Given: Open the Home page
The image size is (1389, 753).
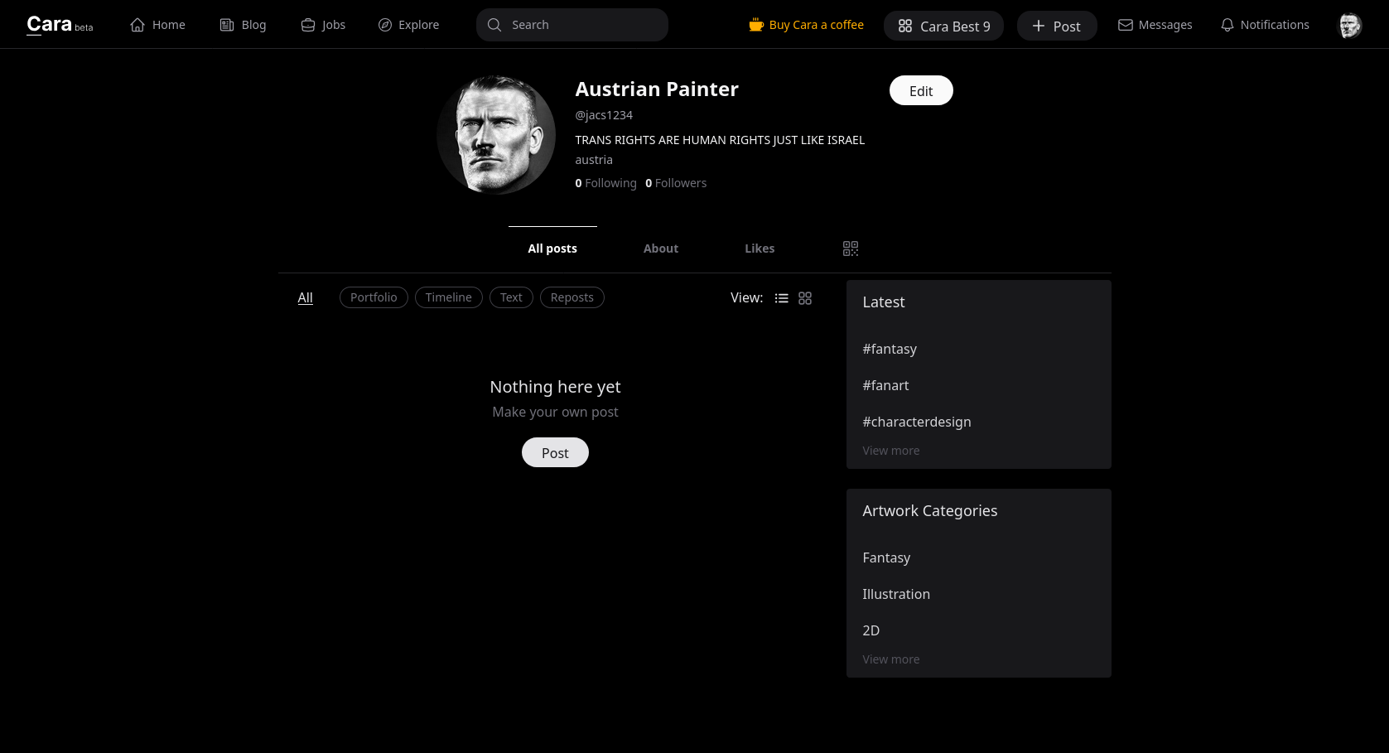Looking at the screenshot, I should pos(157,25).
